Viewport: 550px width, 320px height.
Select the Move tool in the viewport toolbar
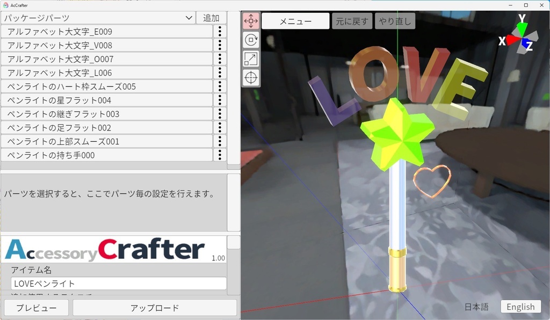coord(251,21)
